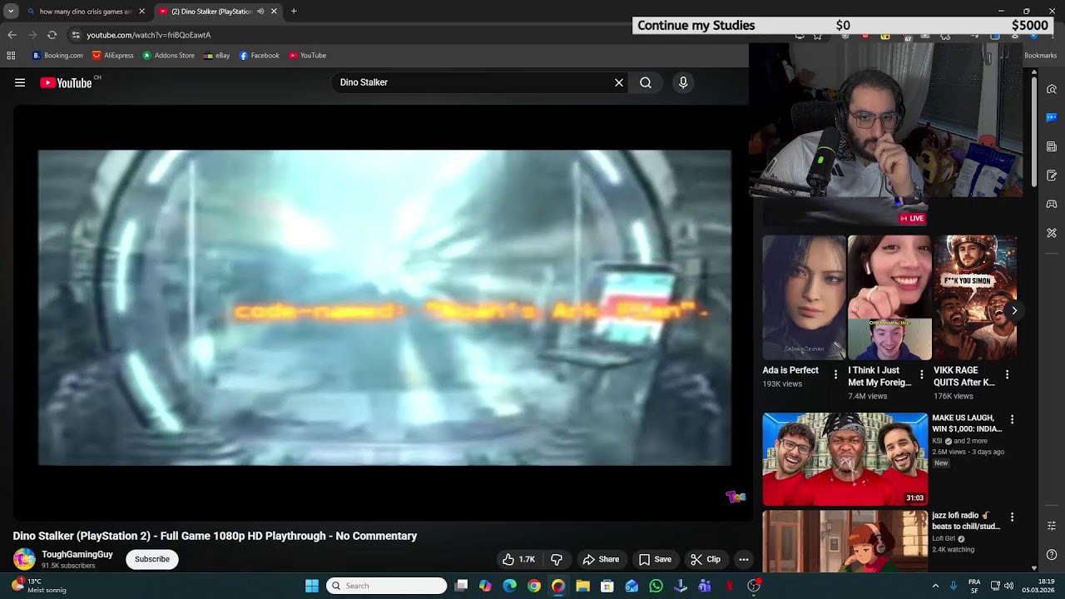Open Microsoft Store from taskbar
Viewport: 1065px width, 599px height.
[x=607, y=586]
